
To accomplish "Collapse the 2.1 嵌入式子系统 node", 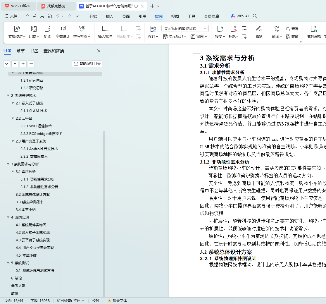I will 13,103.
